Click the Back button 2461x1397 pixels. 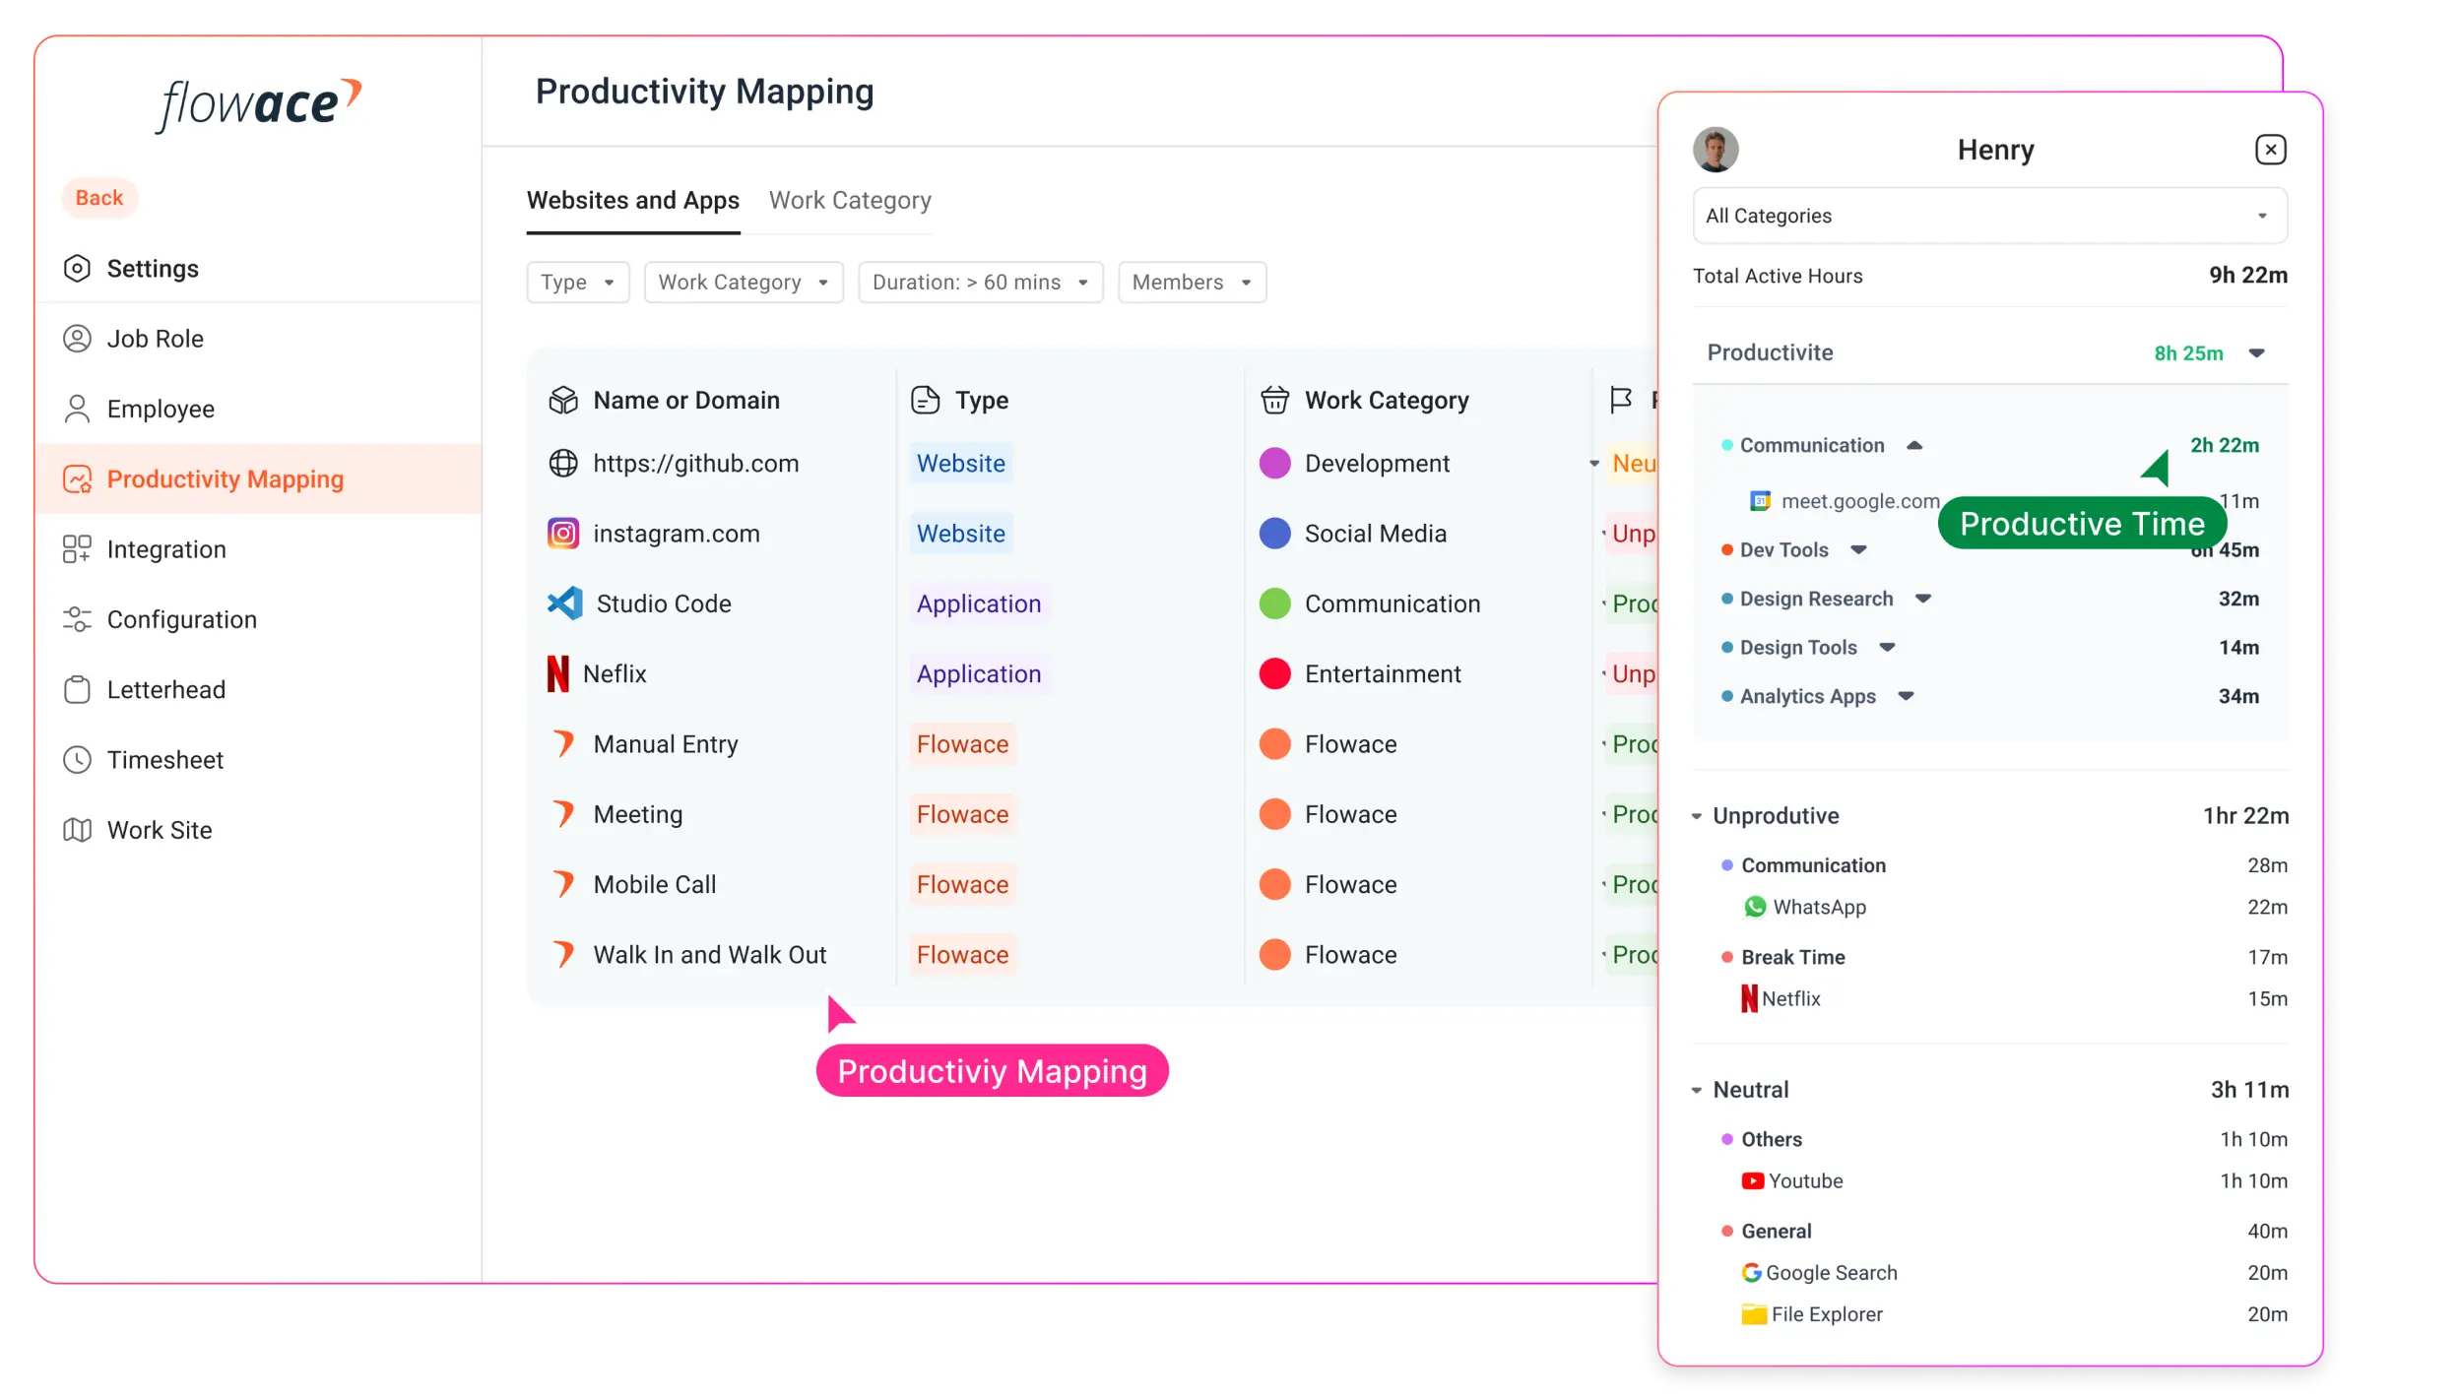pyautogui.click(x=99, y=198)
